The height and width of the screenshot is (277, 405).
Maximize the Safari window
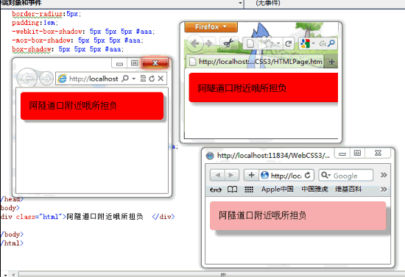357,153
